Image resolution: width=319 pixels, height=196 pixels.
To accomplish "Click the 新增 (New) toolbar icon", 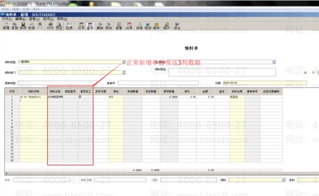I will (x=6, y=26).
